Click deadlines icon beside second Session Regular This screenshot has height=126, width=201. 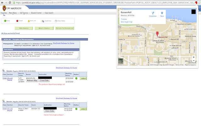(x=3, y=101)
